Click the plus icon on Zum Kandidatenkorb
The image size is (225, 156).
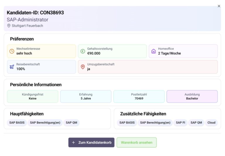[x=73, y=143]
